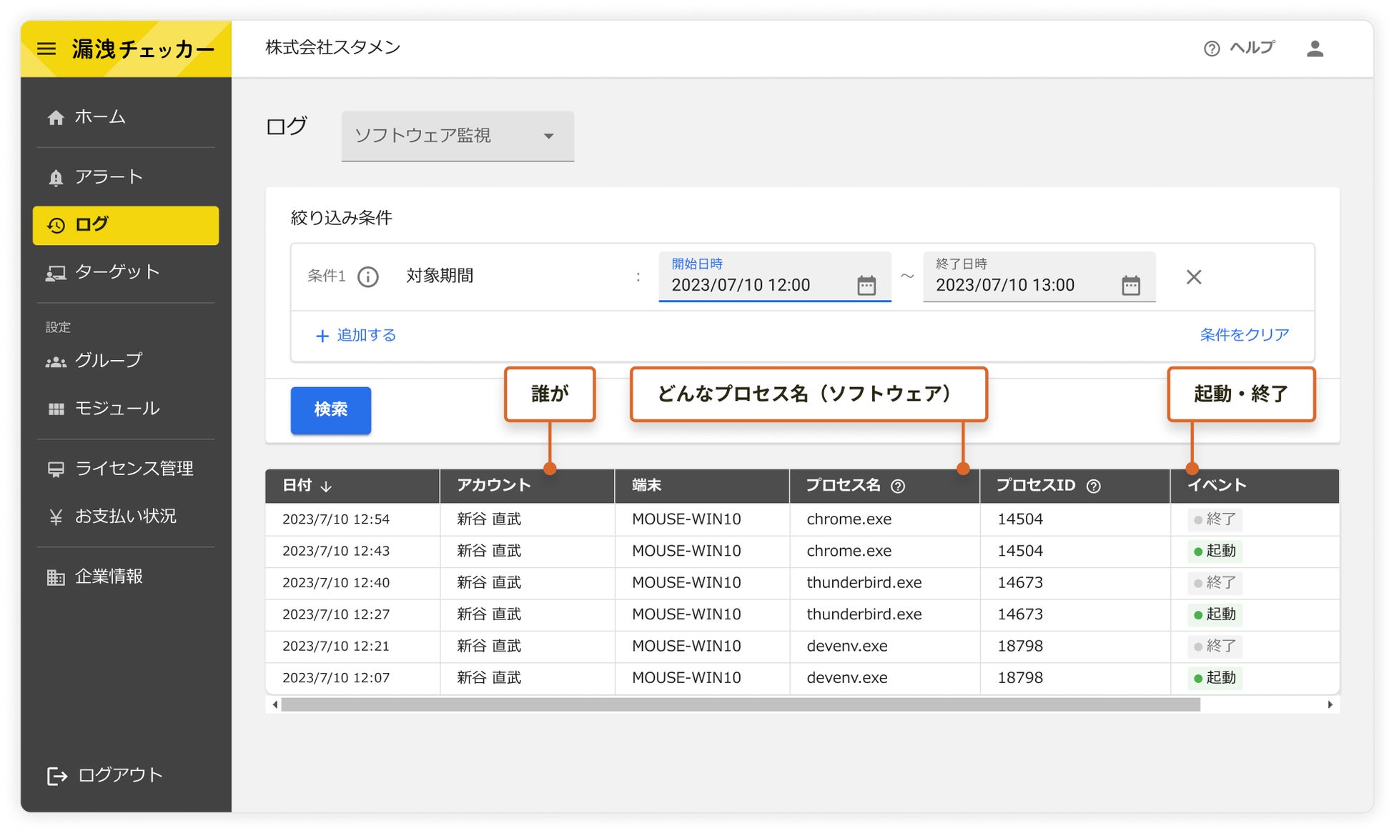
Task: Open the hamburger menu icon
Action: 46,49
